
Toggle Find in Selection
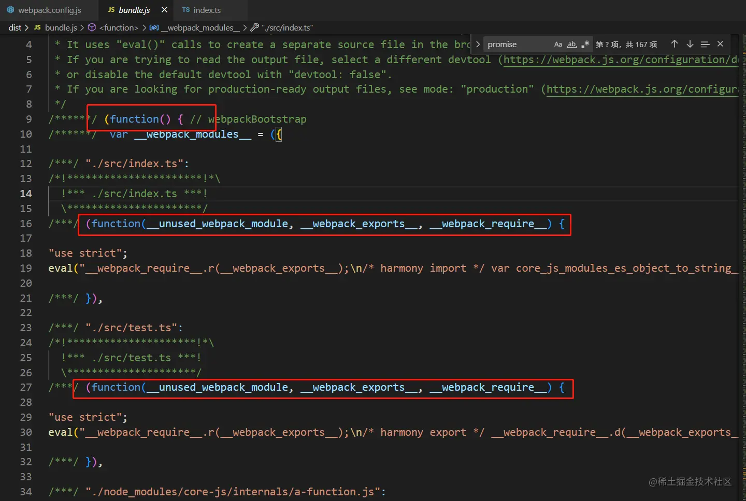tap(705, 45)
